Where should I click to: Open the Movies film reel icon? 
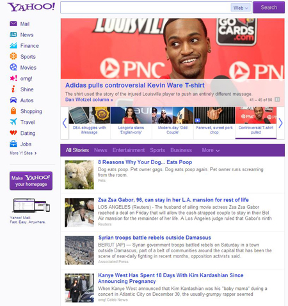(x=13, y=67)
